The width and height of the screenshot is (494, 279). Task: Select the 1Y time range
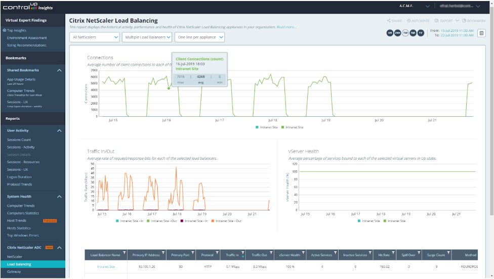coord(421,33)
